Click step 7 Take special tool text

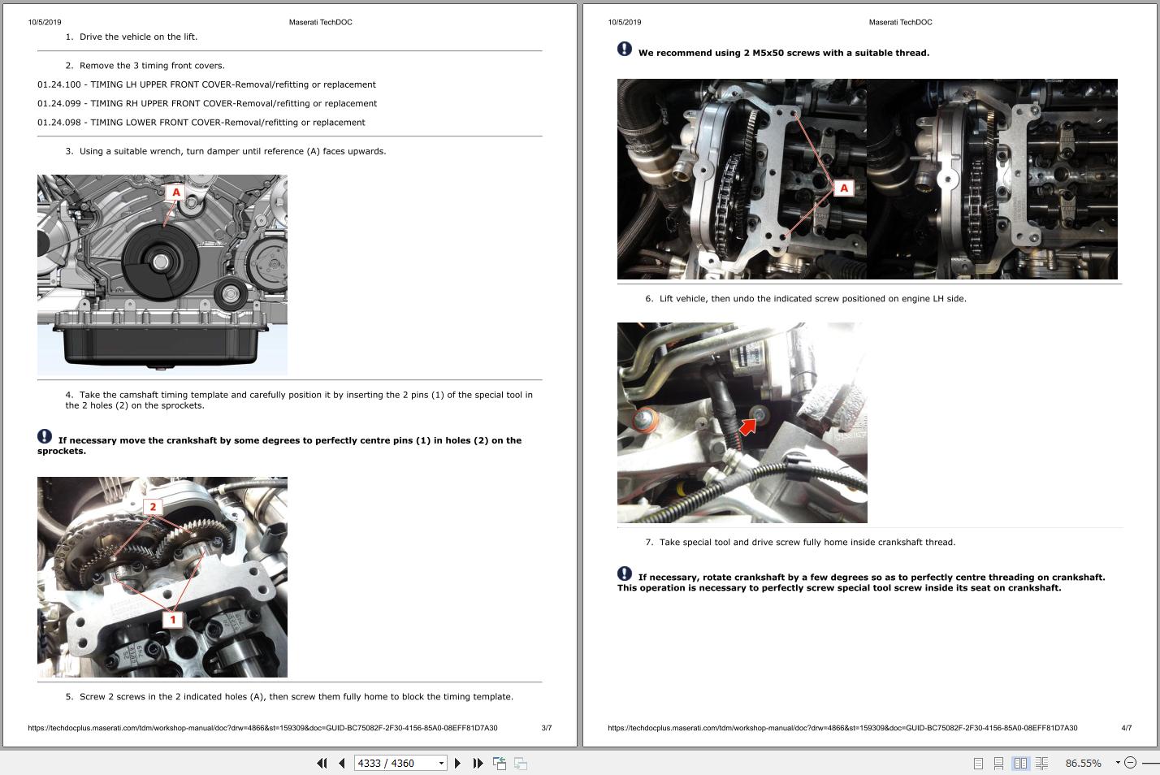800,543
